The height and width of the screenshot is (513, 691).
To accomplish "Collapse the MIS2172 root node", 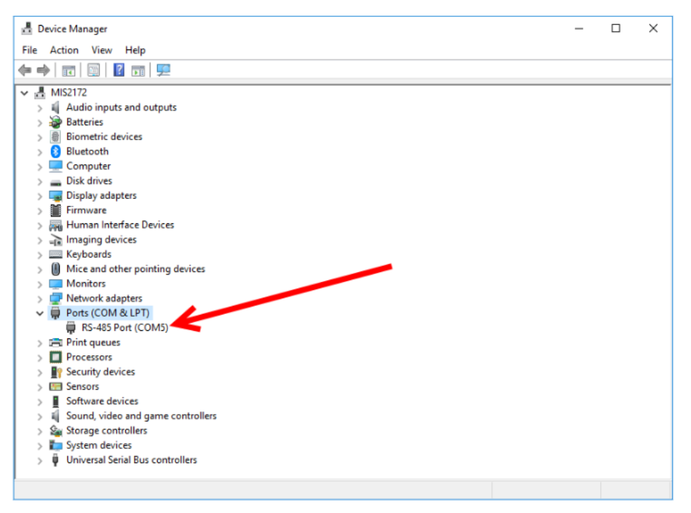I will click(24, 93).
